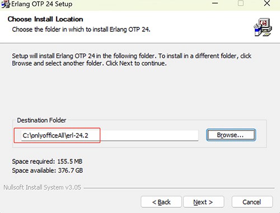This screenshot has height=213, width=280.
Task: Click the 'Setup will install Erlang' instruction text
Action: [132, 60]
